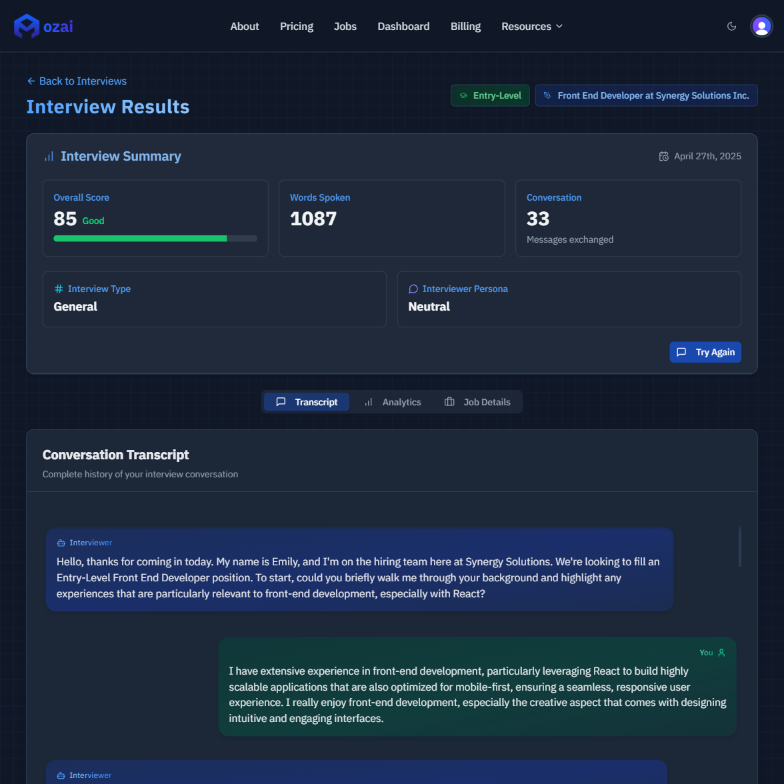Click the robot icon on the second Interviewer message

point(61,775)
